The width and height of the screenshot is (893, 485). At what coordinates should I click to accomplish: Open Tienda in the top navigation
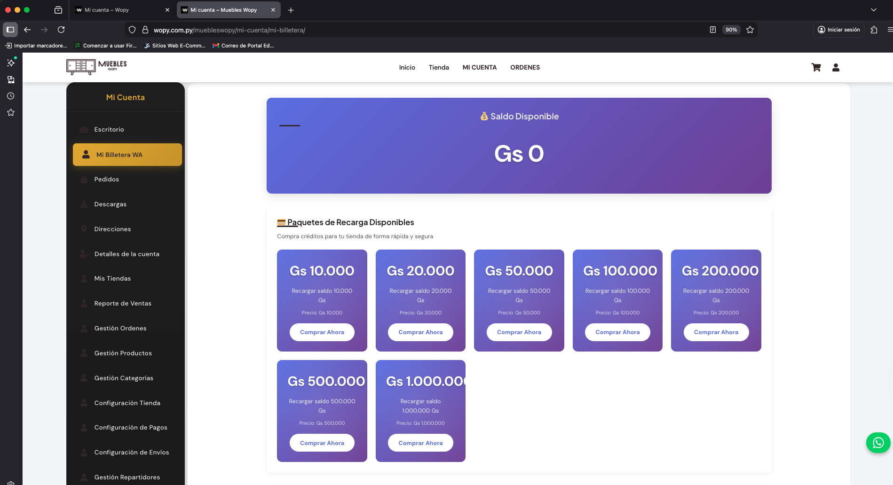tap(438, 68)
